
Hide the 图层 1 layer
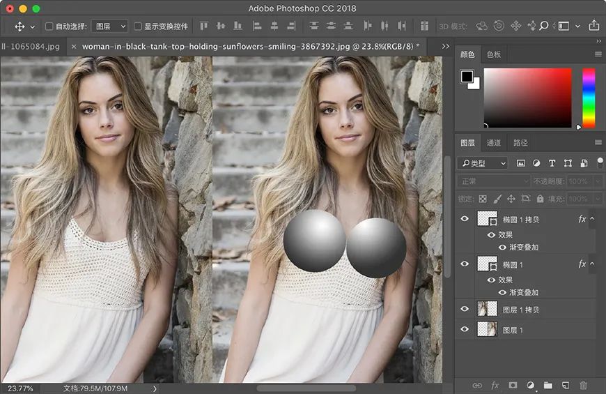tap(465, 329)
